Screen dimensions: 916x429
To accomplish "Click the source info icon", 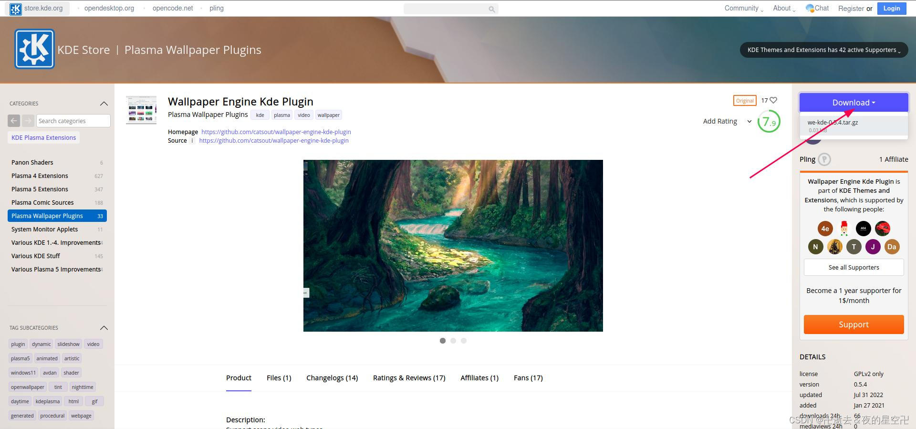I will [x=192, y=141].
